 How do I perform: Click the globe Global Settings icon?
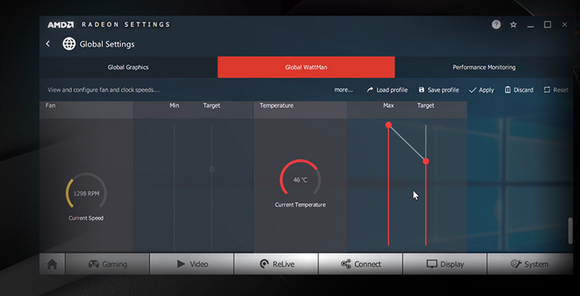click(70, 44)
